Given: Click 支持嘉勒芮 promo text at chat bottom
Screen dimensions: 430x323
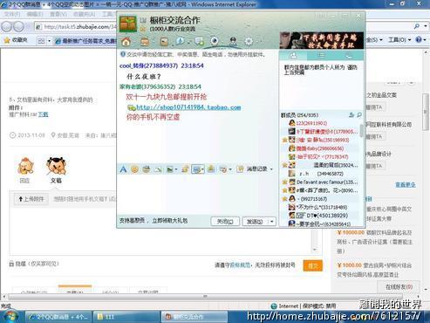Looking at the screenshot, I should [x=154, y=221].
